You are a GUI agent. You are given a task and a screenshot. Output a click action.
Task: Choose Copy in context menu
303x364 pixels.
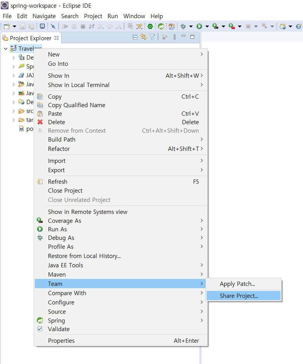click(121, 97)
